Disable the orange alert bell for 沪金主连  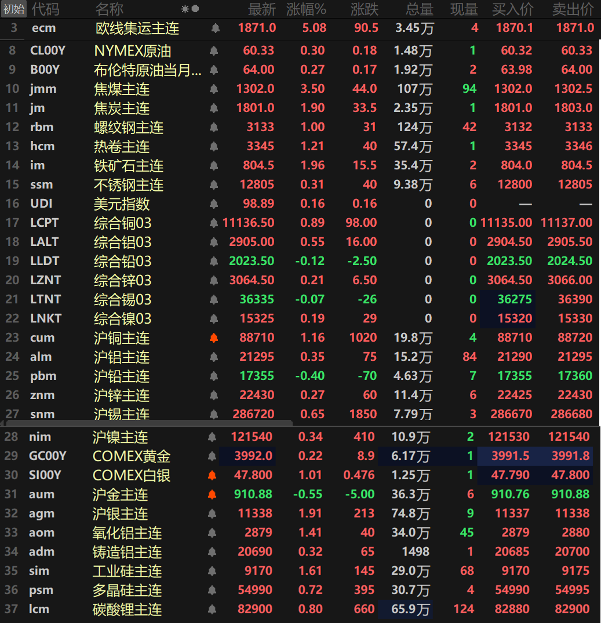[212, 495]
